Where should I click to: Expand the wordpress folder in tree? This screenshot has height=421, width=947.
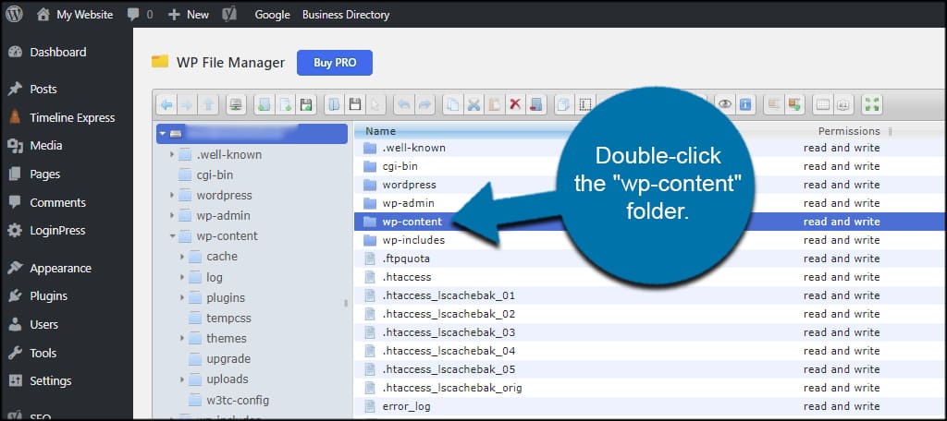[172, 196]
